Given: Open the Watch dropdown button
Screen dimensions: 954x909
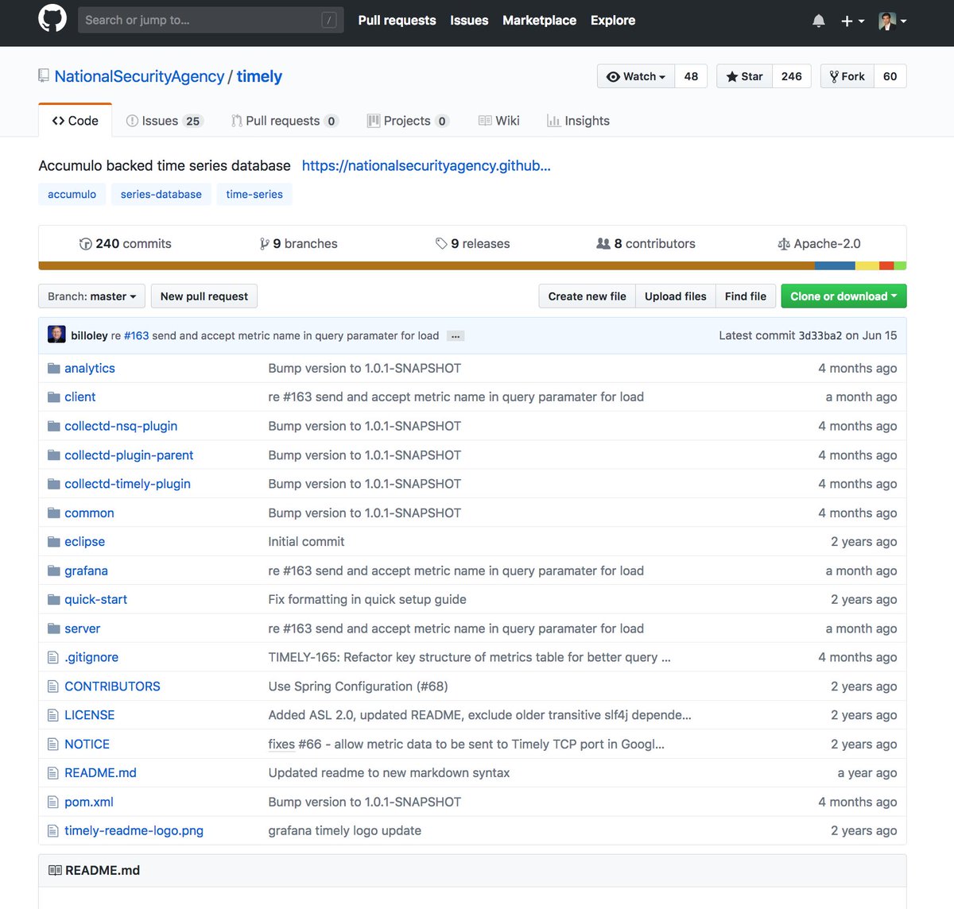Looking at the screenshot, I should (636, 76).
